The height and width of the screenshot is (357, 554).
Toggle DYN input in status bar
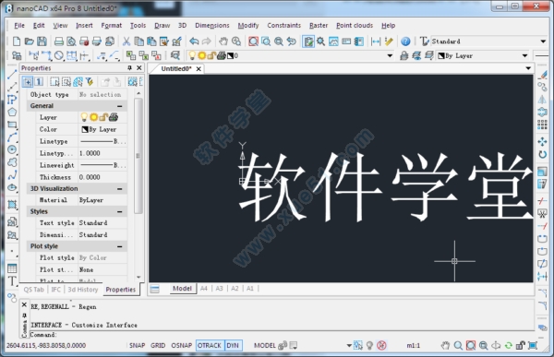tap(233, 345)
